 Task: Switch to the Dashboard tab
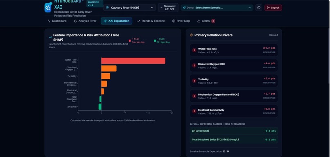pyautogui.click(x=57, y=21)
